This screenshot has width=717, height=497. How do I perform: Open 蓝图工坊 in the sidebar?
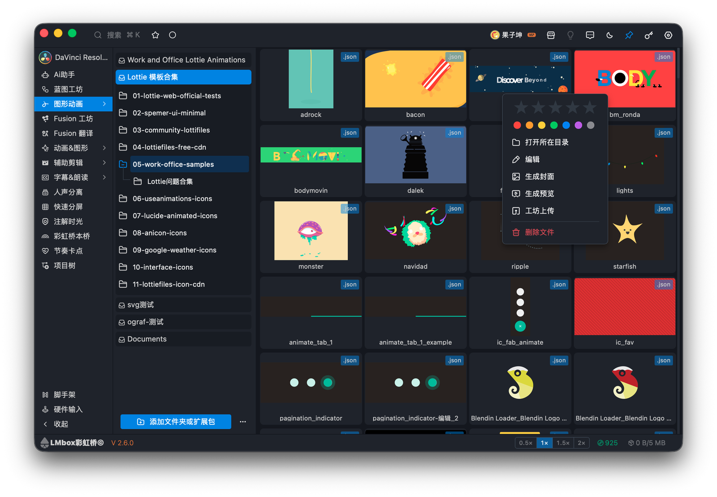pyautogui.click(x=73, y=89)
